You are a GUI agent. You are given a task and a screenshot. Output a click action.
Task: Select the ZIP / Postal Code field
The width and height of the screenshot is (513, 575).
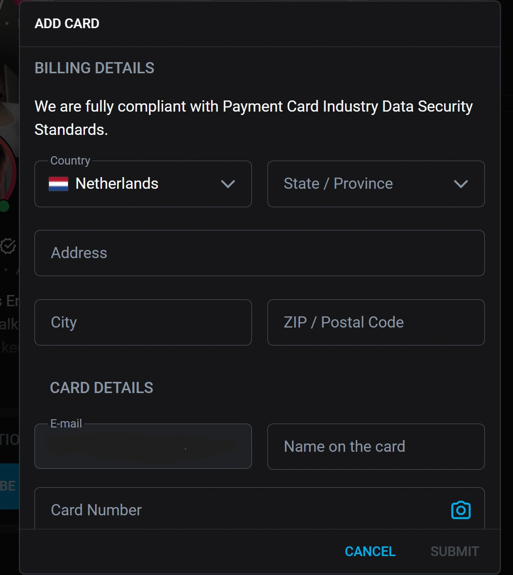376,322
